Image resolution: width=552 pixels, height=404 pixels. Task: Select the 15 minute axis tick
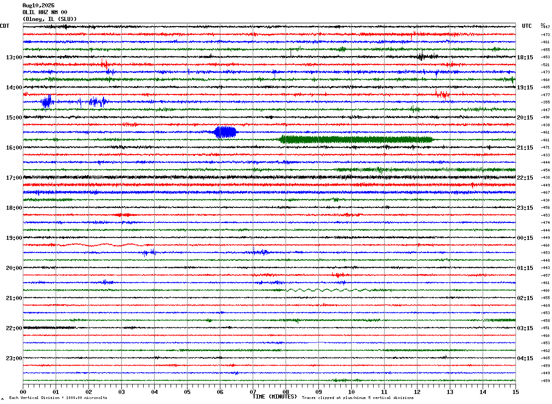point(516,392)
